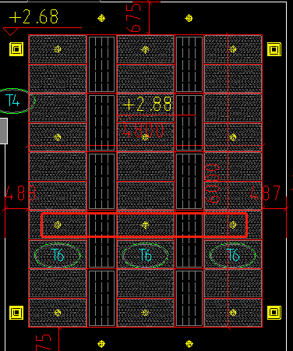Select the leftmost T6 ellipse tag
The width and height of the screenshot is (293, 351).
[58, 255]
